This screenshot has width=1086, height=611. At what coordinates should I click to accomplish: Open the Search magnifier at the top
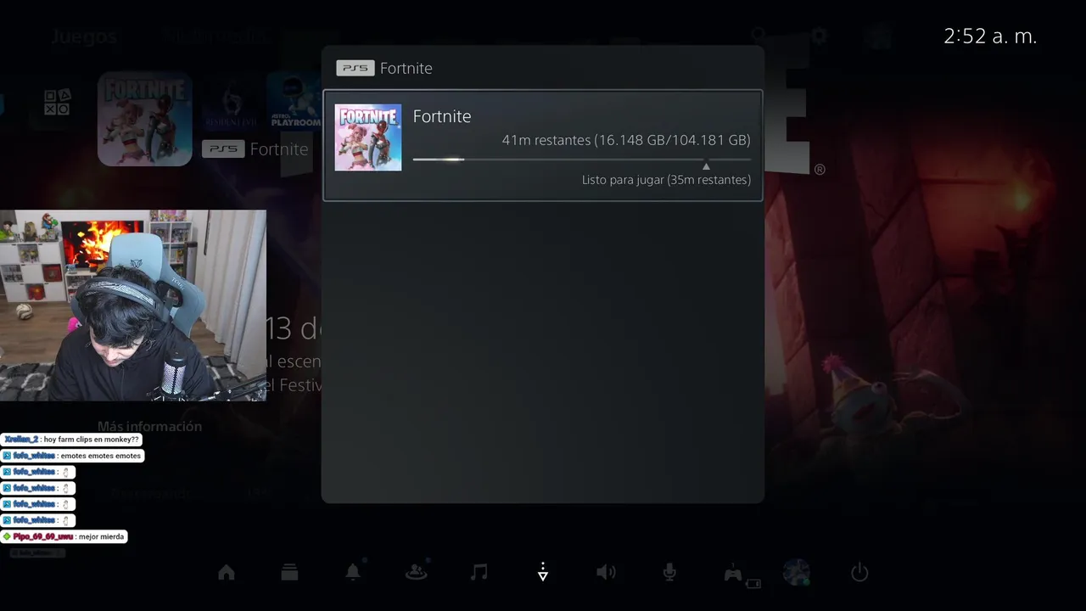(x=758, y=36)
